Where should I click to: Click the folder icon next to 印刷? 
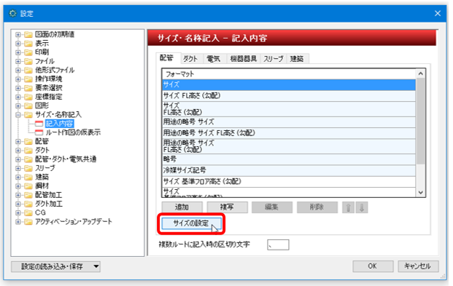pyautogui.click(x=28, y=52)
